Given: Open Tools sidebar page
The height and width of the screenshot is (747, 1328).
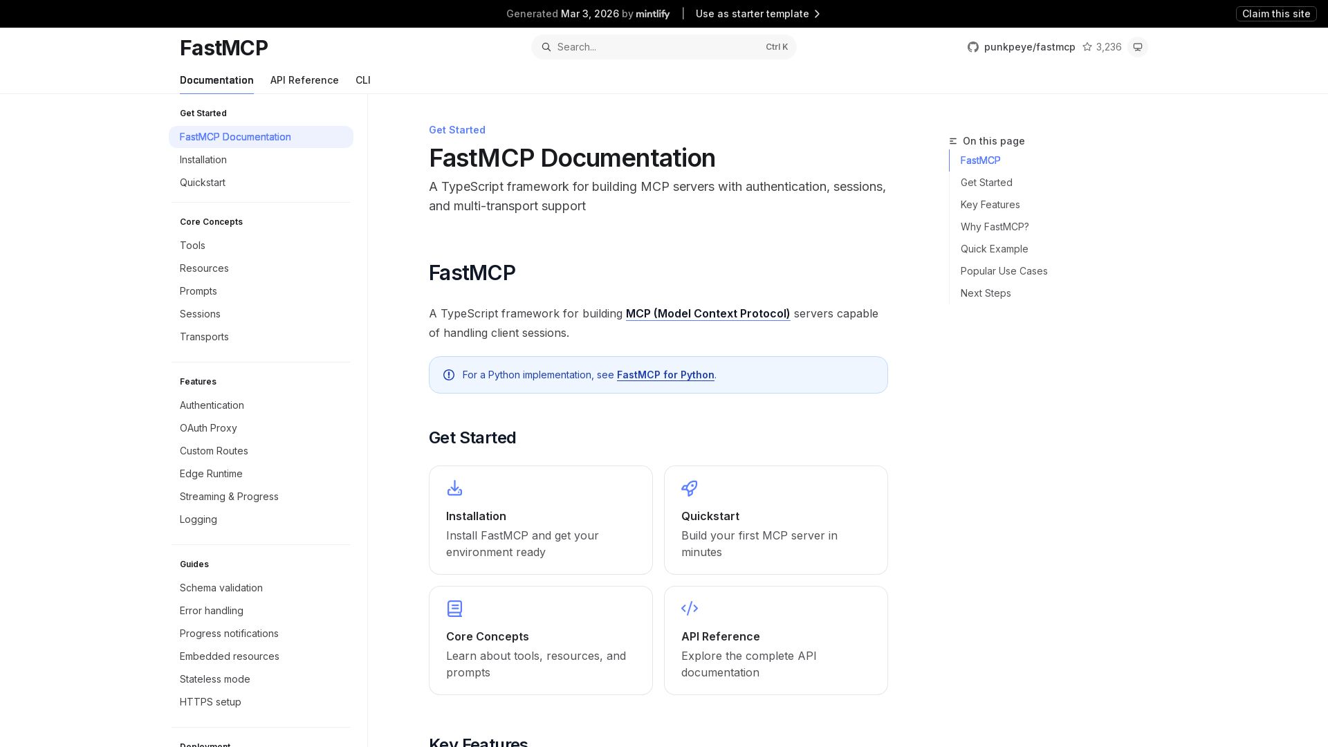Looking at the screenshot, I should (x=261, y=246).
